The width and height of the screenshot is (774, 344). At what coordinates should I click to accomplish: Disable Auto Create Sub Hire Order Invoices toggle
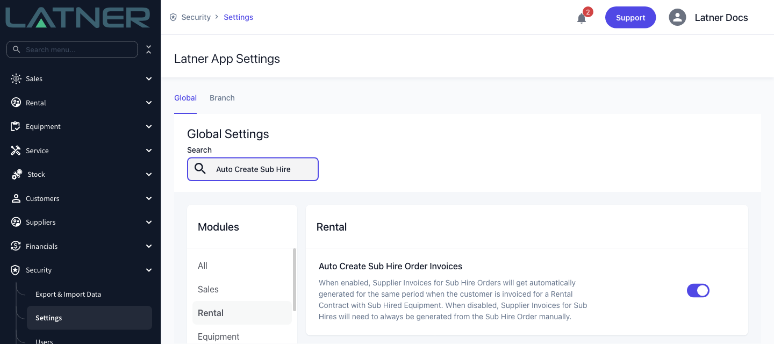click(x=698, y=291)
